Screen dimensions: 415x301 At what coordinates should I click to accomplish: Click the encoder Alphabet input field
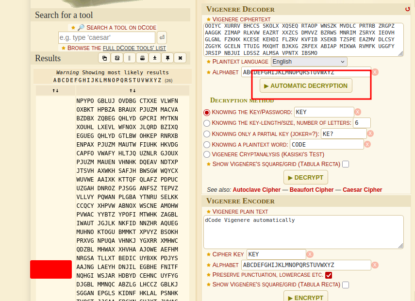tap(306, 265)
